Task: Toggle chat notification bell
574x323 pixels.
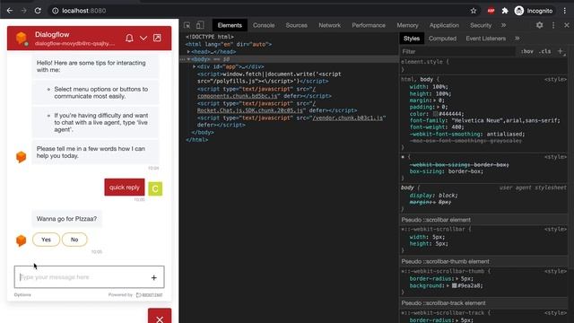Action: pyautogui.click(x=129, y=38)
